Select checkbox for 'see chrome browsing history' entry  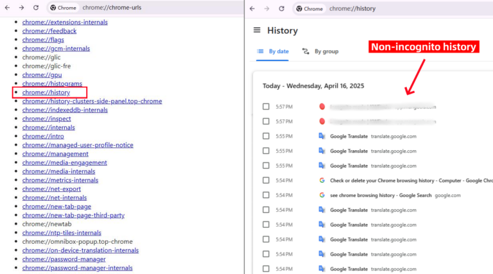tap(266, 195)
